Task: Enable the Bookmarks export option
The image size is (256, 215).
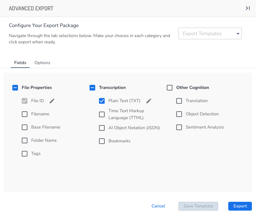Action: [x=102, y=141]
